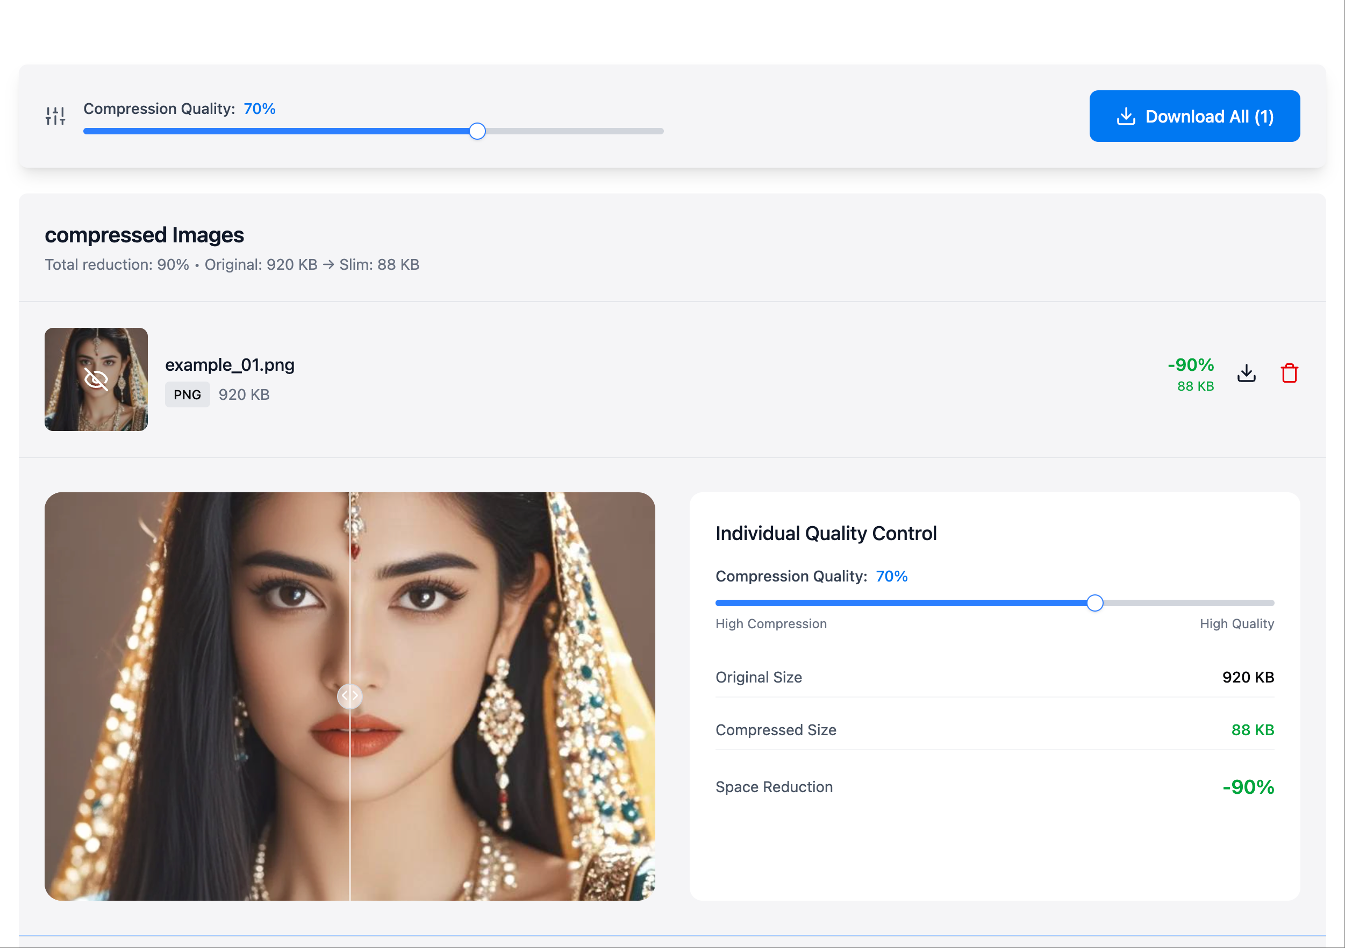Toggle the hidden-eye icon on the thumbnail
1345x948 pixels.
(96, 379)
